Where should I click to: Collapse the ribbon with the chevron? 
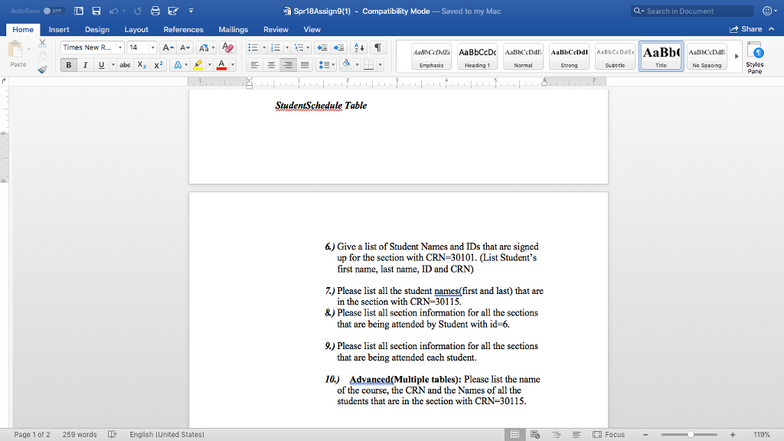[x=772, y=29]
